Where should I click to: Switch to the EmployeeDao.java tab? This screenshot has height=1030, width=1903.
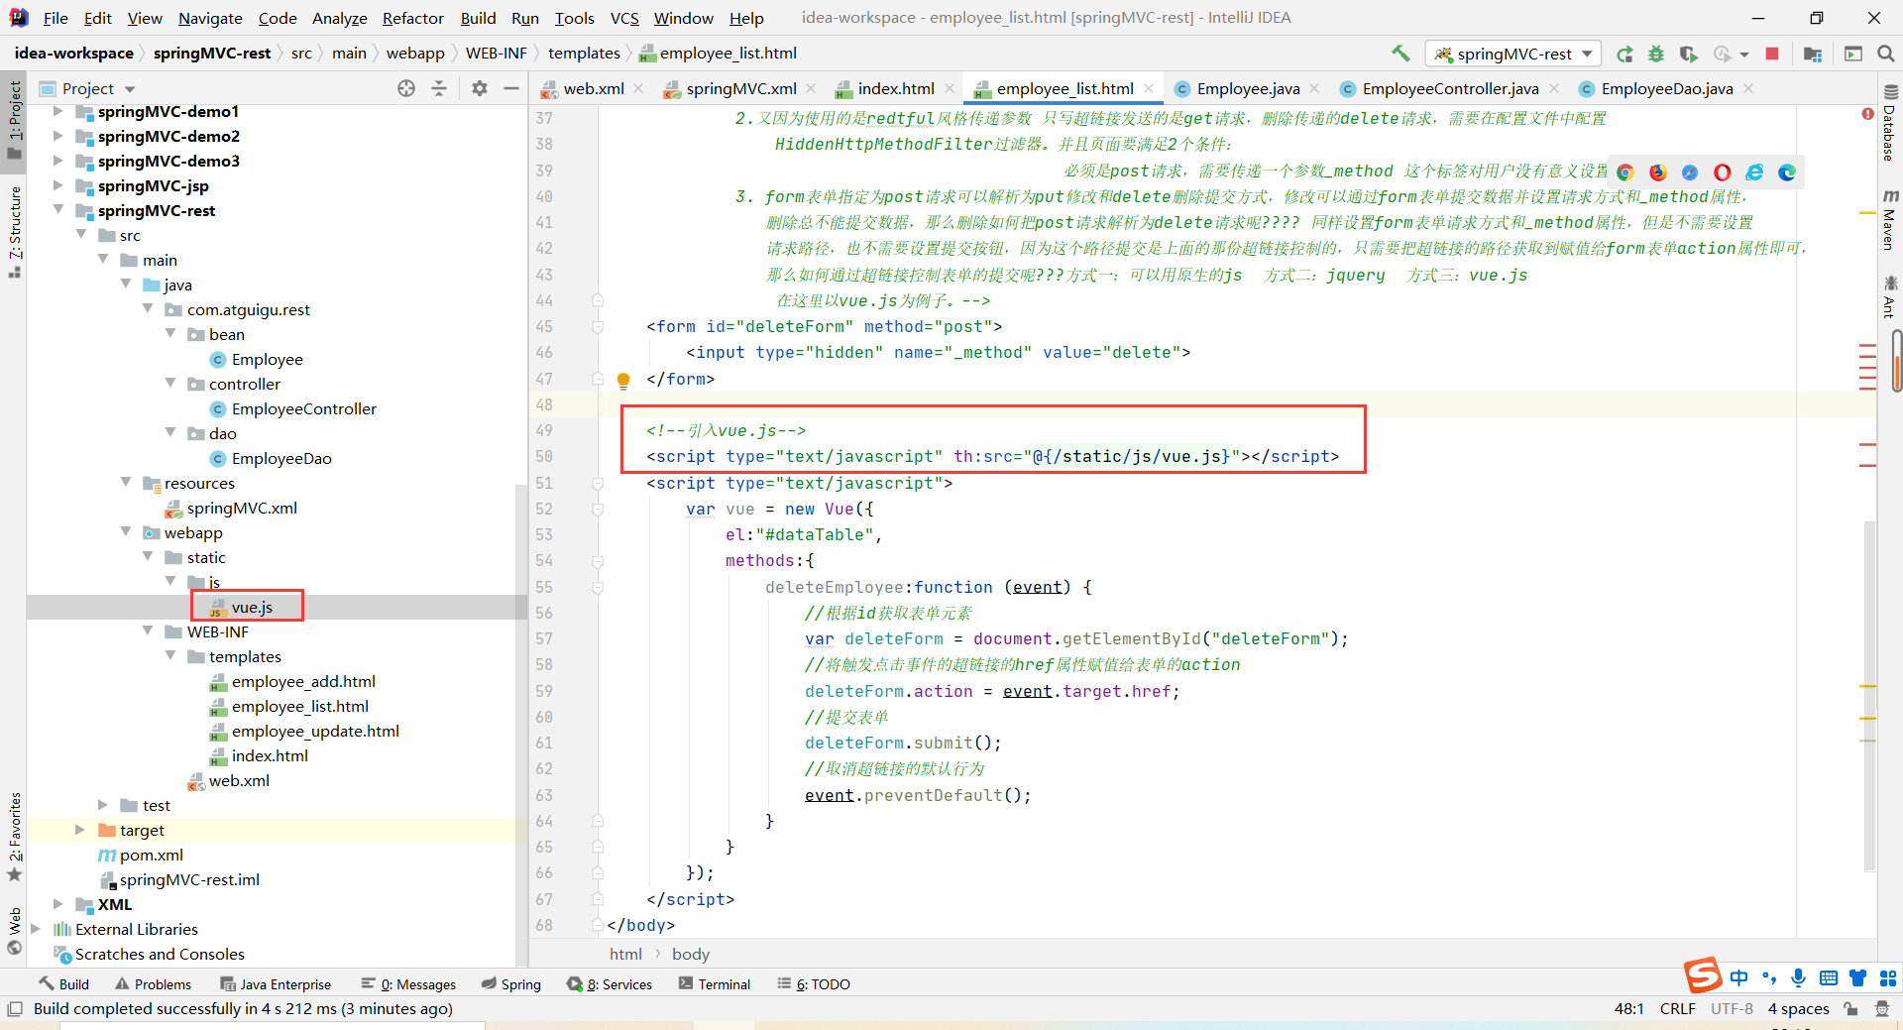click(x=1666, y=88)
